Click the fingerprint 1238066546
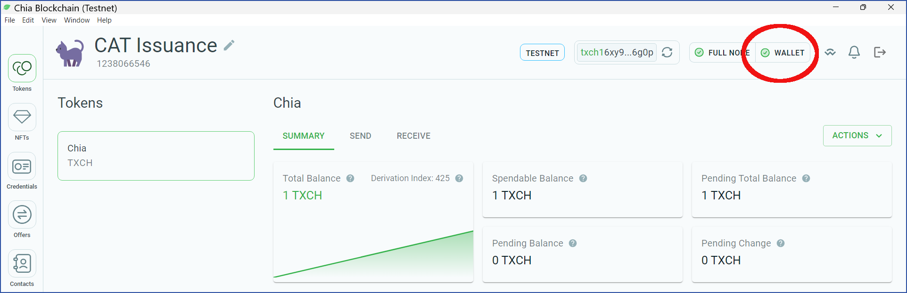This screenshot has height=293, width=907. [124, 64]
